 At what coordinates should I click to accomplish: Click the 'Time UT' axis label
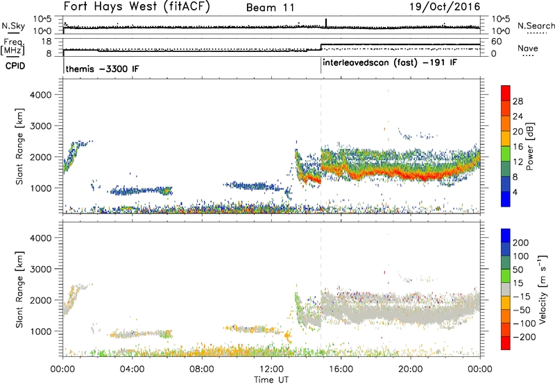pos(271,380)
